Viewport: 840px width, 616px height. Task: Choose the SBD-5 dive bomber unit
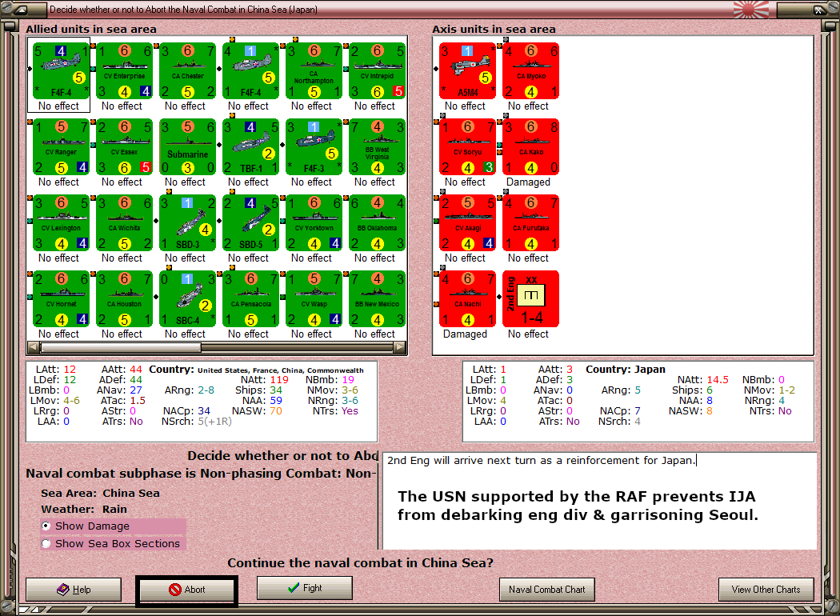250,223
